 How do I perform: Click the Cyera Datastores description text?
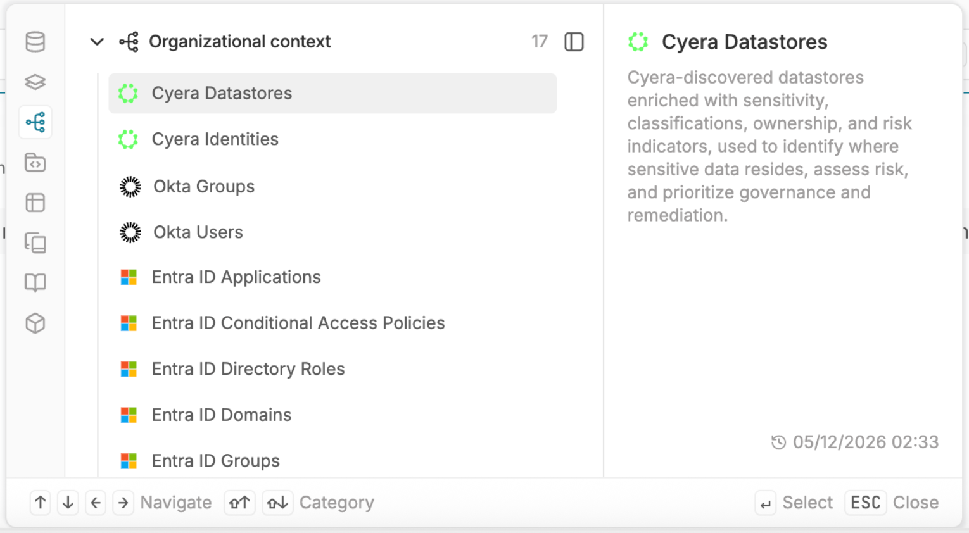769,146
